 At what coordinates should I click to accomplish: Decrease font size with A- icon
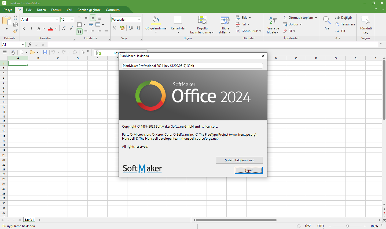tap(71, 28)
